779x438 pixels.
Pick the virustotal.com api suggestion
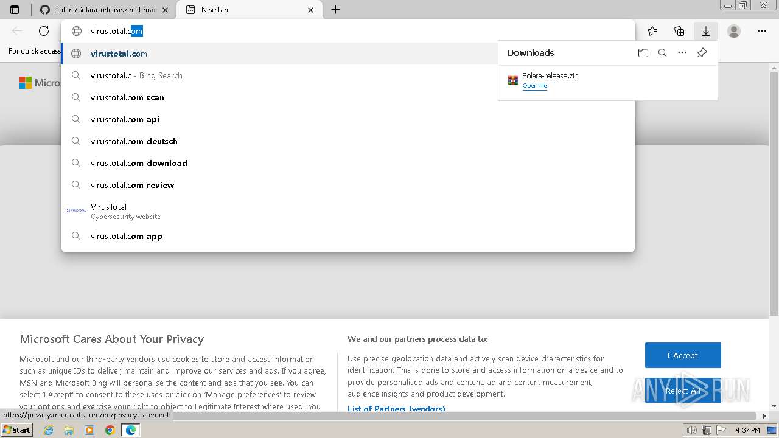pyautogui.click(x=348, y=119)
